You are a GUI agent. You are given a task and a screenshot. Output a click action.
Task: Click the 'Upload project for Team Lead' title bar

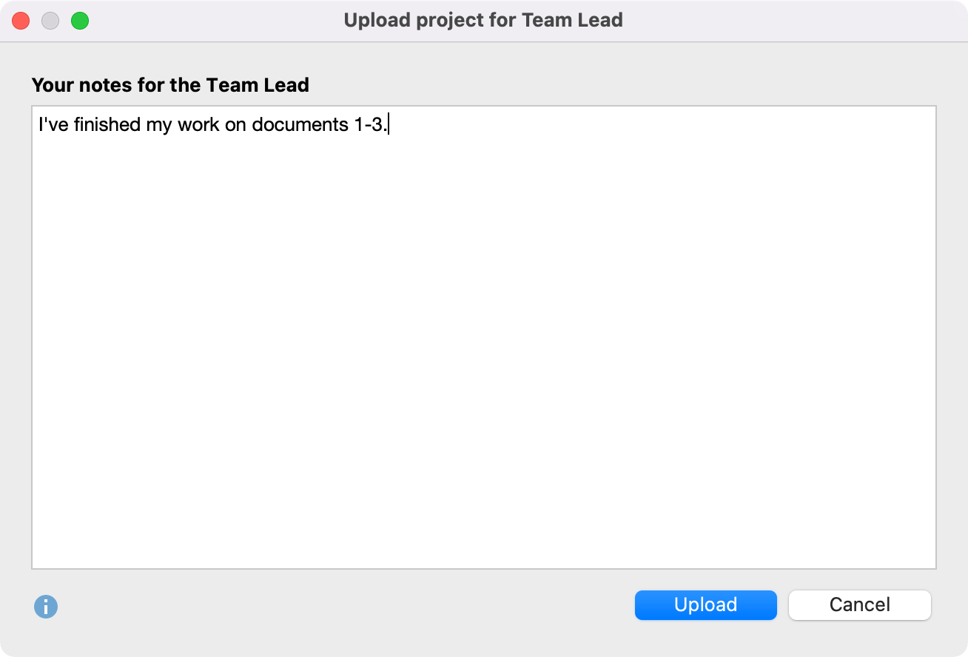(484, 20)
